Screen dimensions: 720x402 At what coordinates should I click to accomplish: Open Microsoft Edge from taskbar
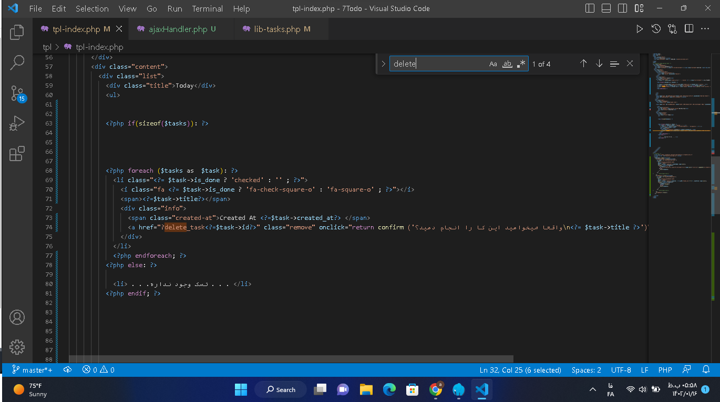389,389
